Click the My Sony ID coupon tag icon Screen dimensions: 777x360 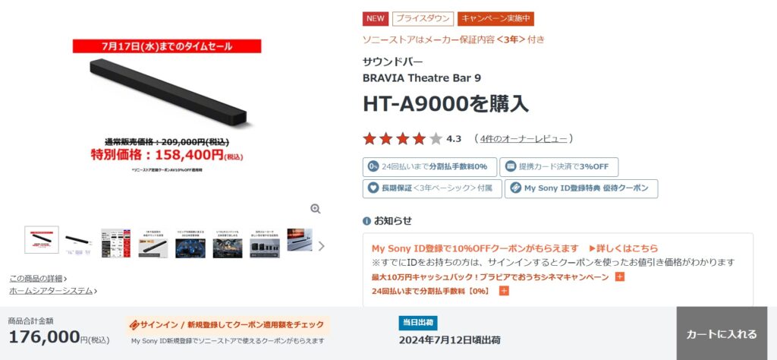515,188
